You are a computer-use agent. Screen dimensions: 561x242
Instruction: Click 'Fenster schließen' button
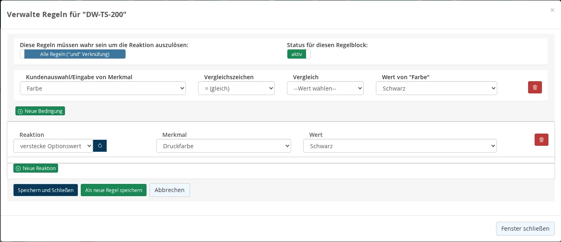[525, 229]
